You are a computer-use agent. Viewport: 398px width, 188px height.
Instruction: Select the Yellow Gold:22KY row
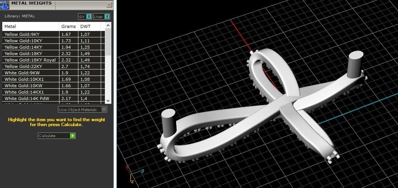pyautogui.click(x=53, y=66)
